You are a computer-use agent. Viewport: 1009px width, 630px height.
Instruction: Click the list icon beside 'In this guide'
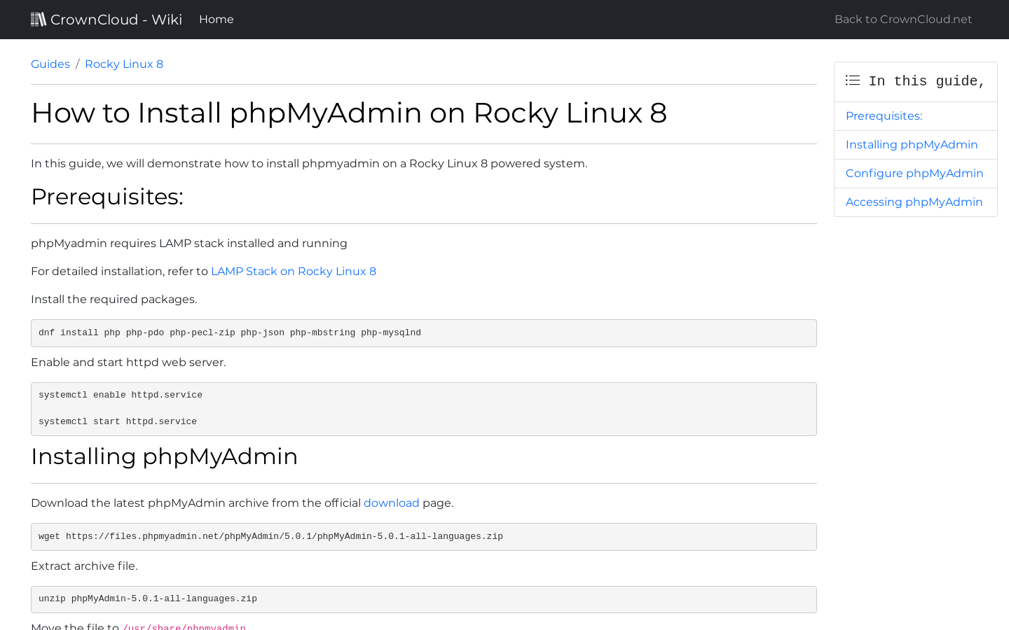pos(852,80)
